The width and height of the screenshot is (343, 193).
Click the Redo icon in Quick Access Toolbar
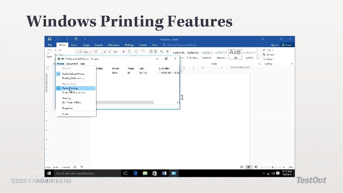pos(67,39)
